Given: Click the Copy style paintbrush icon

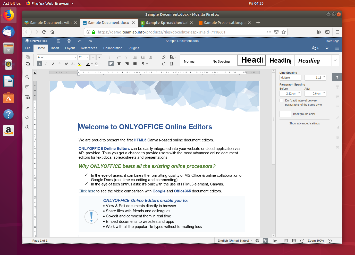Looking at the screenshot, I should 164,64.
